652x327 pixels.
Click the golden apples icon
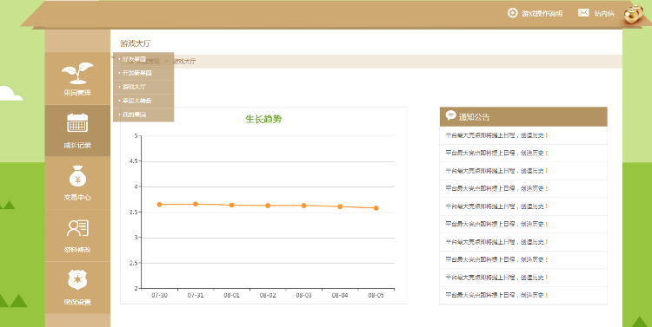(634, 15)
